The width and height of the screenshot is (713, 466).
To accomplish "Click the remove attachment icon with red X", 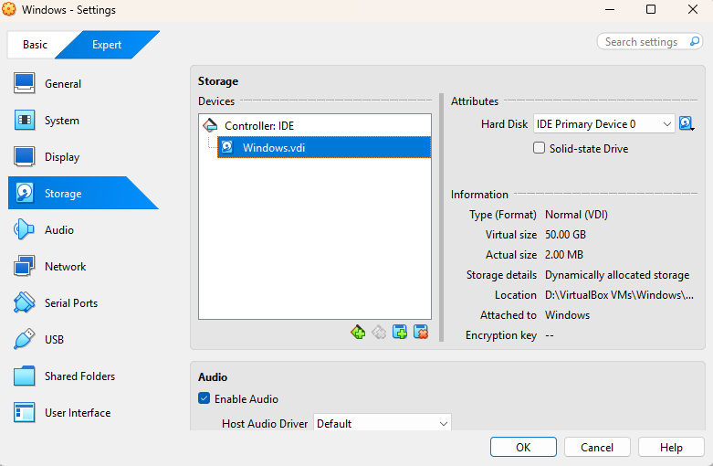I will coord(421,333).
